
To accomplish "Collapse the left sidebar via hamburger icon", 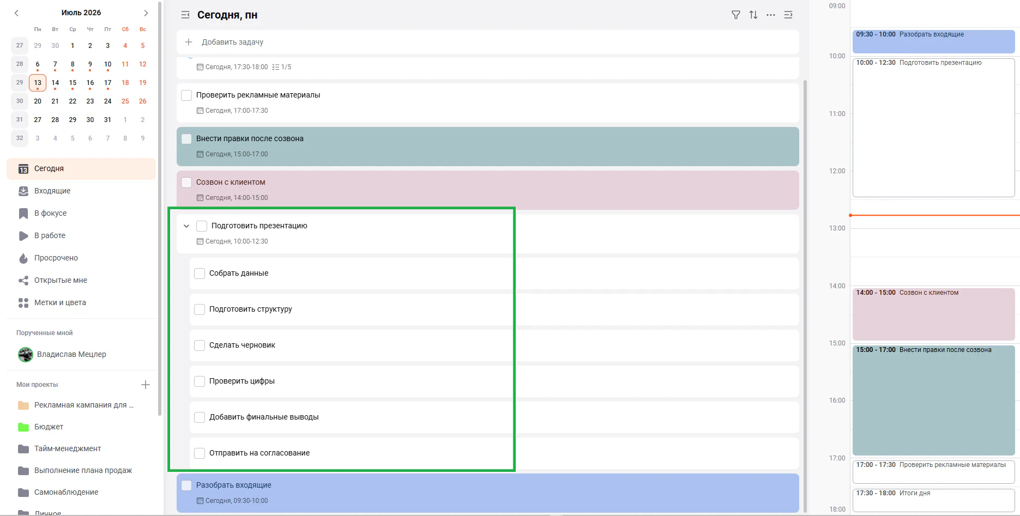I will (185, 15).
